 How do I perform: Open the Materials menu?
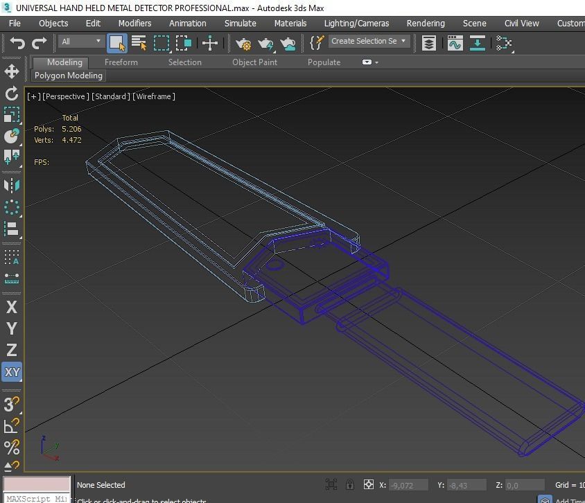click(x=290, y=24)
